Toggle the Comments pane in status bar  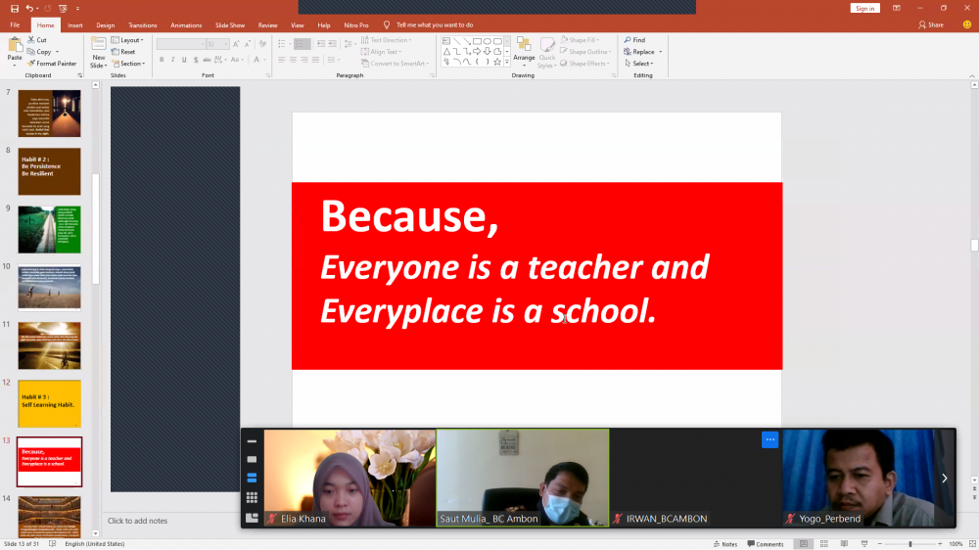click(x=765, y=544)
